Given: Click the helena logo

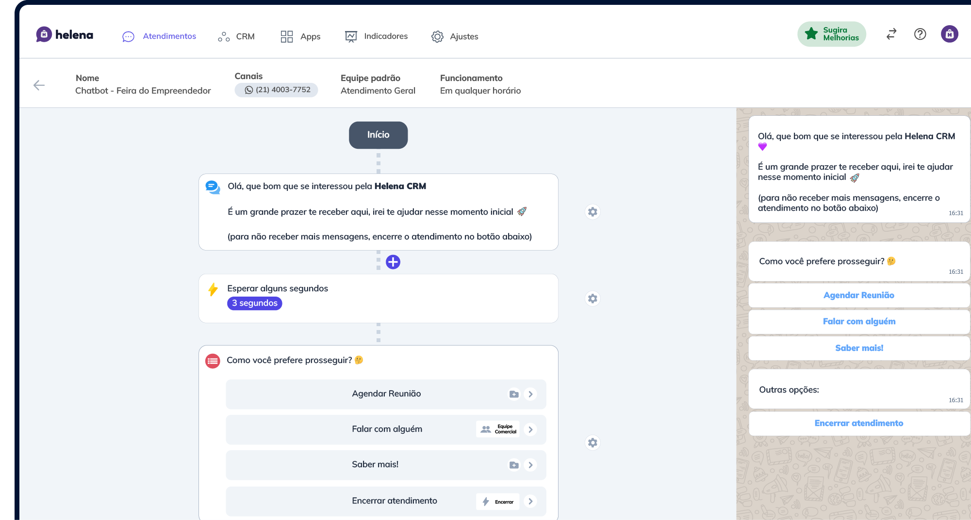Looking at the screenshot, I should point(65,35).
